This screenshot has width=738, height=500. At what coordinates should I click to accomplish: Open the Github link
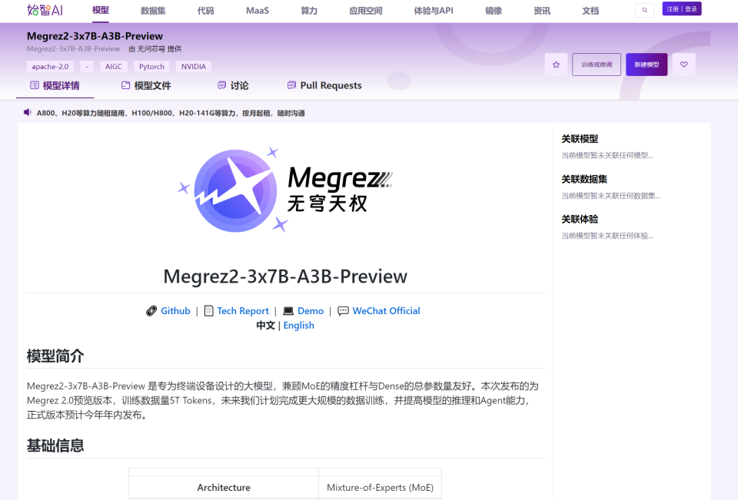(175, 311)
